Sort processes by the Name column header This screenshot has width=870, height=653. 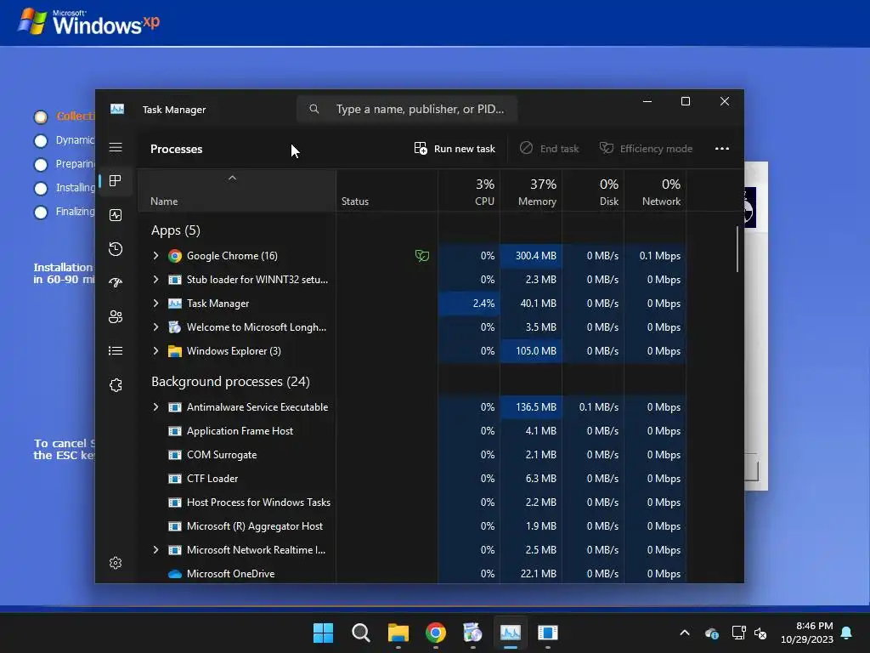tap(237, 190)
